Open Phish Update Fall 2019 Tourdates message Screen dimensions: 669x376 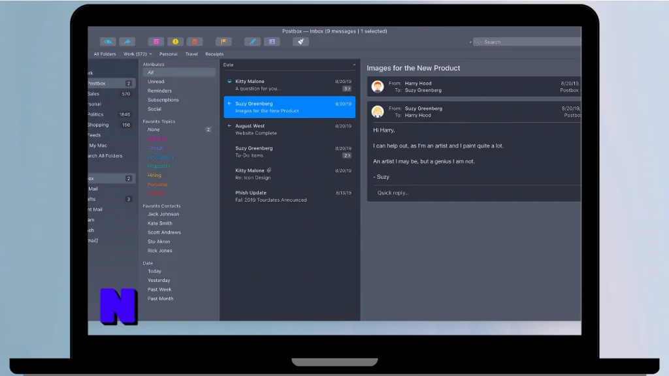pos(289,196)
